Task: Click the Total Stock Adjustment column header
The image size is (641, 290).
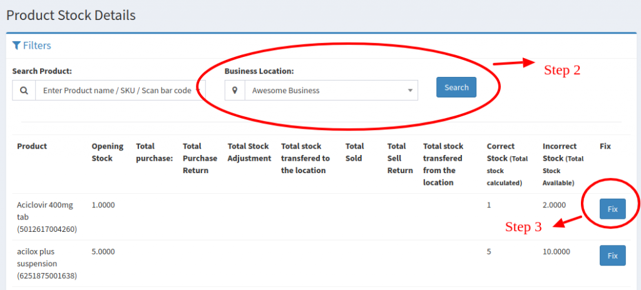Action: click(249, 152)
